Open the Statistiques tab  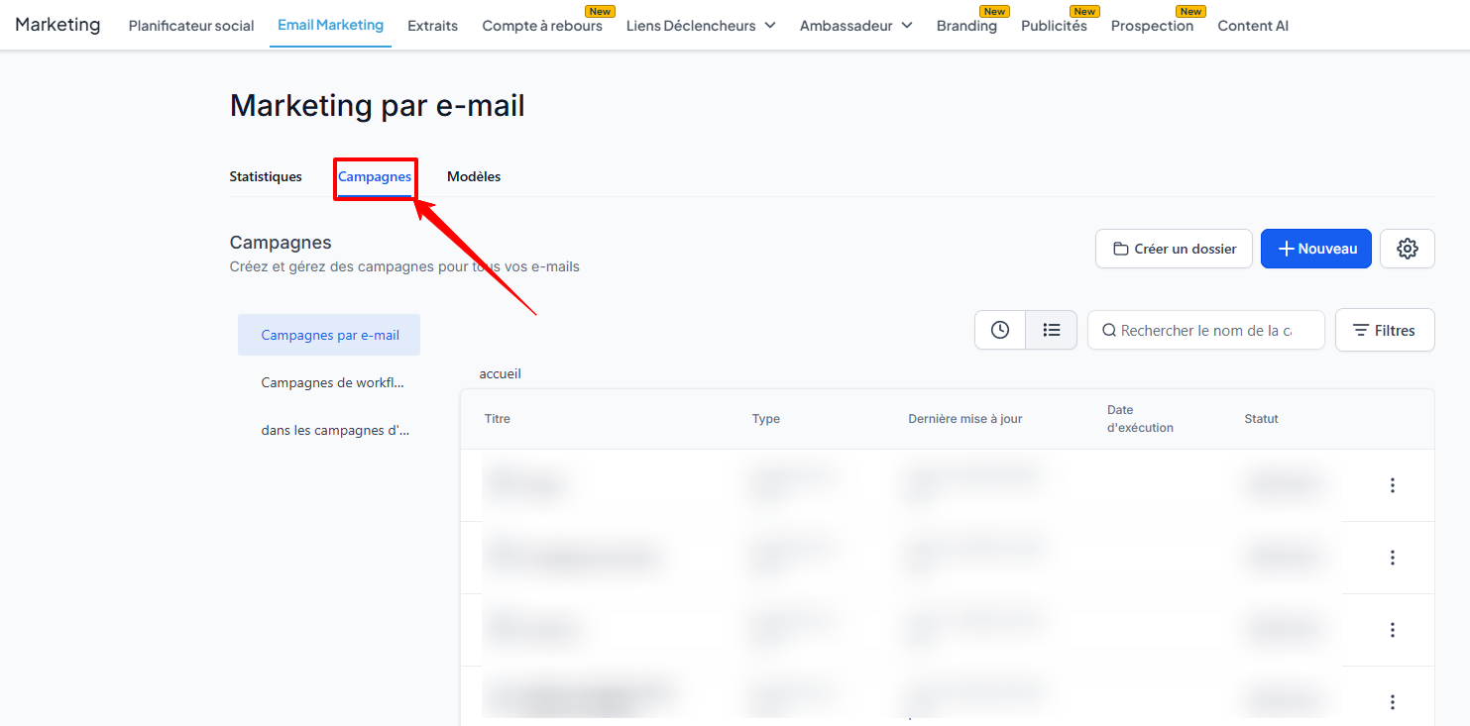(x=266, y=176)
